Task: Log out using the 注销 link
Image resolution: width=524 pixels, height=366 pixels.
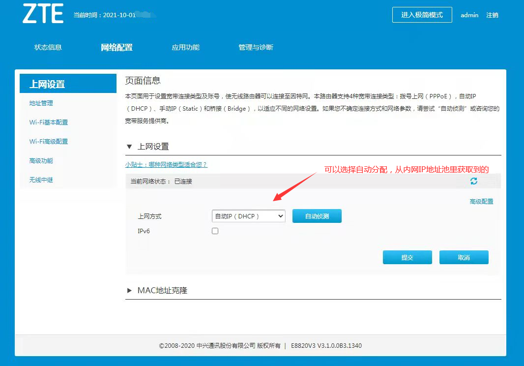Action: [x=492, y=15]
